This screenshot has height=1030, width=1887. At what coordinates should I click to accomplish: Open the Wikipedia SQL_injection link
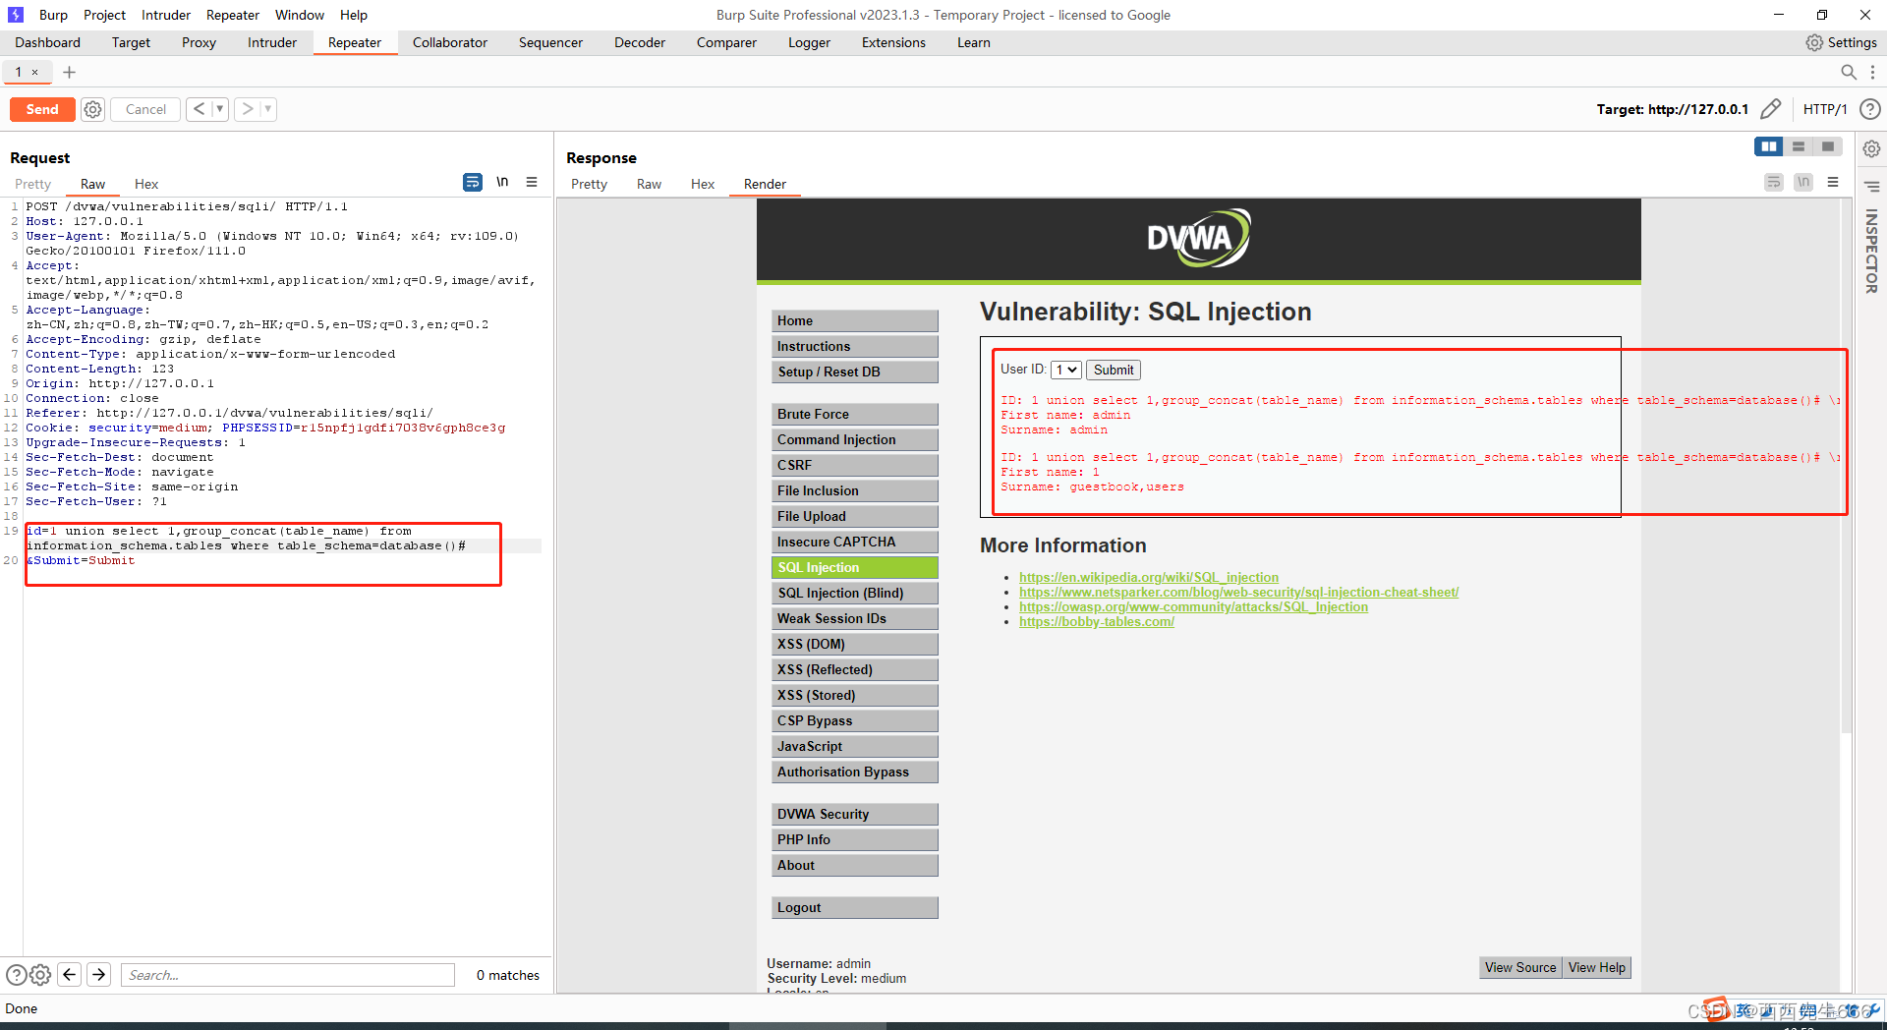[x=1149, y=577]
